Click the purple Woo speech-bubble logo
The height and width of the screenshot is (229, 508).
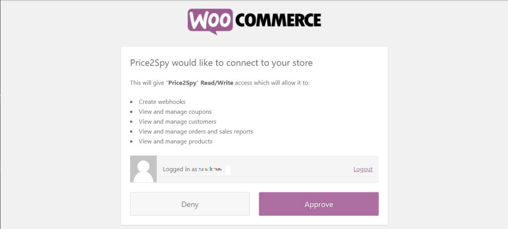(210, 21)
